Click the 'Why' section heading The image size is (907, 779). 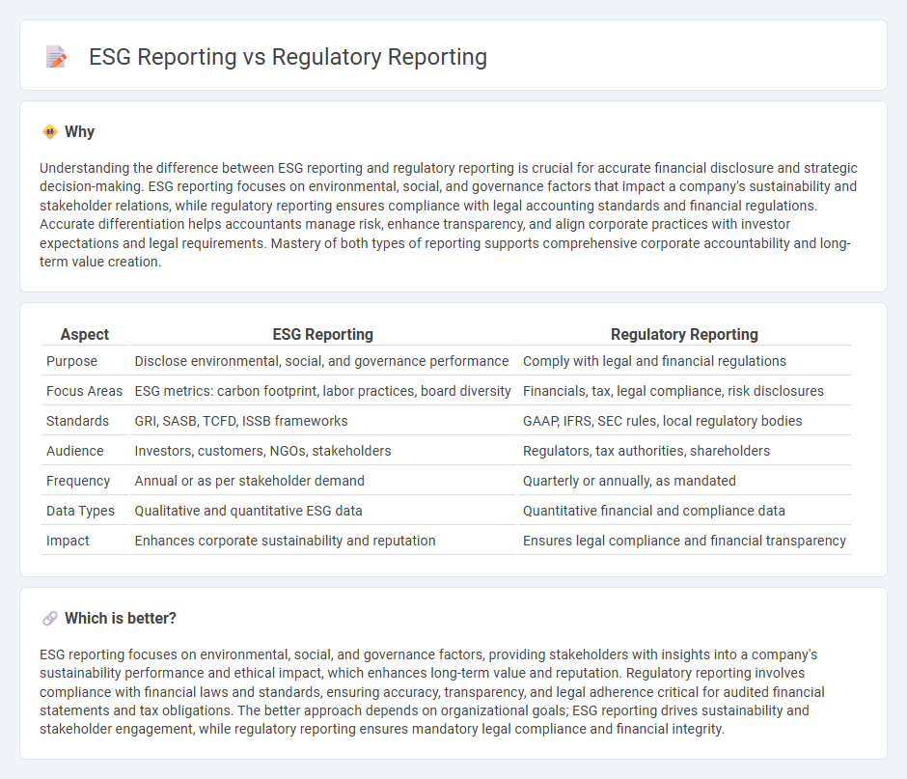(x=79, y=132)
